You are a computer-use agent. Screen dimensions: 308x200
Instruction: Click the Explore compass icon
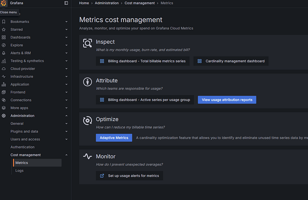[3, 45]
